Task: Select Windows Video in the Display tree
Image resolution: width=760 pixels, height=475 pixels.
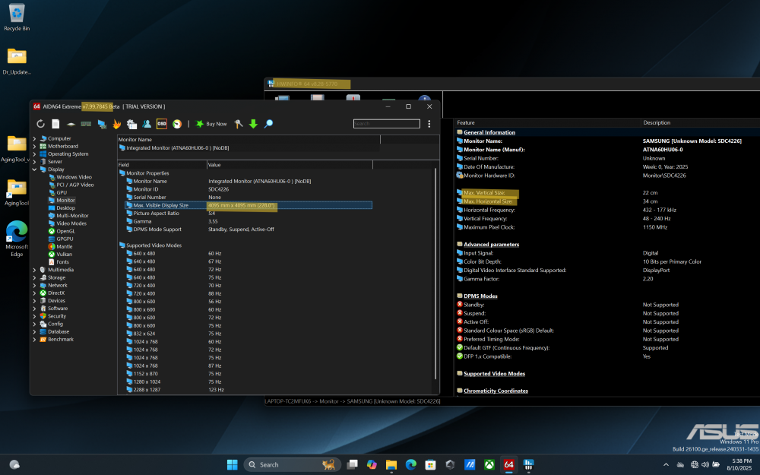Action: (74, 177)
